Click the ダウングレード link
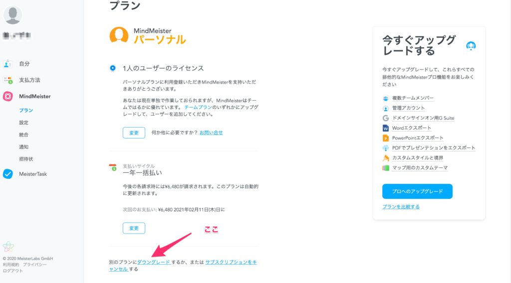The width and height of the screenshot is (511, 283). point(154,262)
